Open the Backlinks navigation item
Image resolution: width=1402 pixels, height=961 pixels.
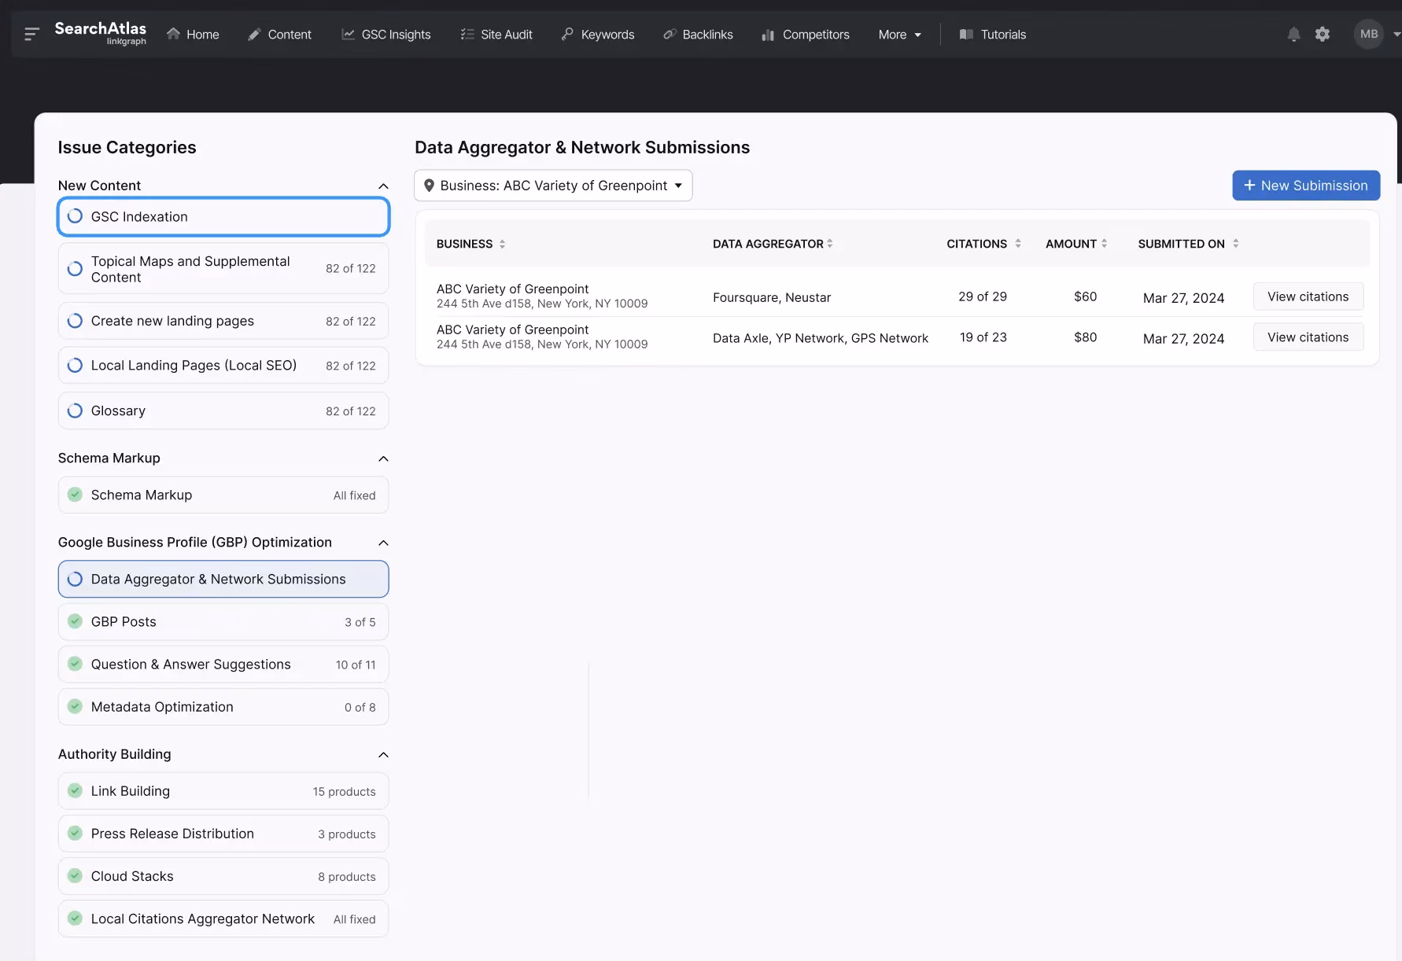click(698, 35)
